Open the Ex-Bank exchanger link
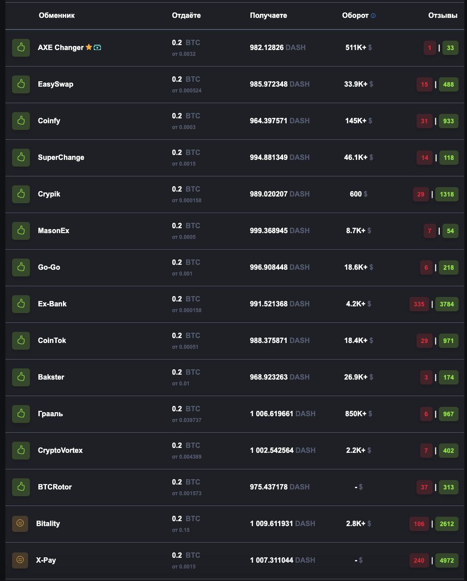Viewport: 467px width, 581px height. (x=52, y=304)
